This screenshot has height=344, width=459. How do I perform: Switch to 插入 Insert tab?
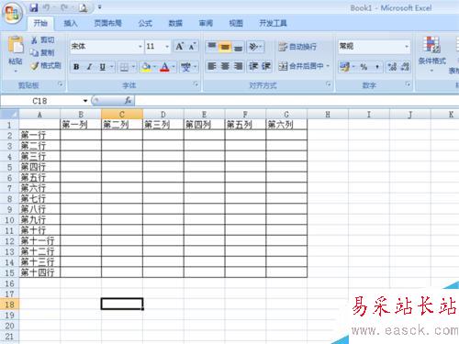[x=71, y=23]
